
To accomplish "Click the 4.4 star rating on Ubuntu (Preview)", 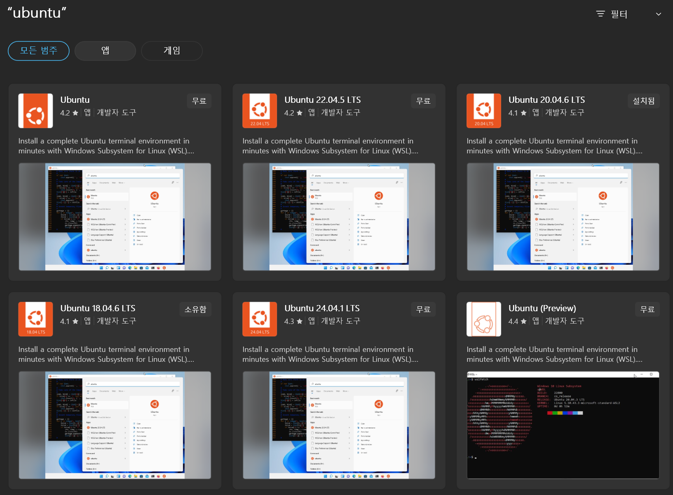I will (x=517, y=321).
